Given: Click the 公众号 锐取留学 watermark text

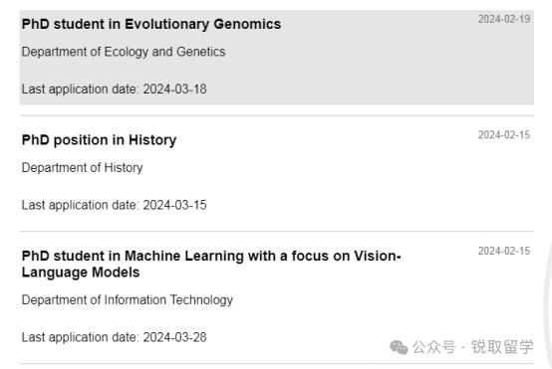Looking at the screenshot, I should (x=473, y=347).
